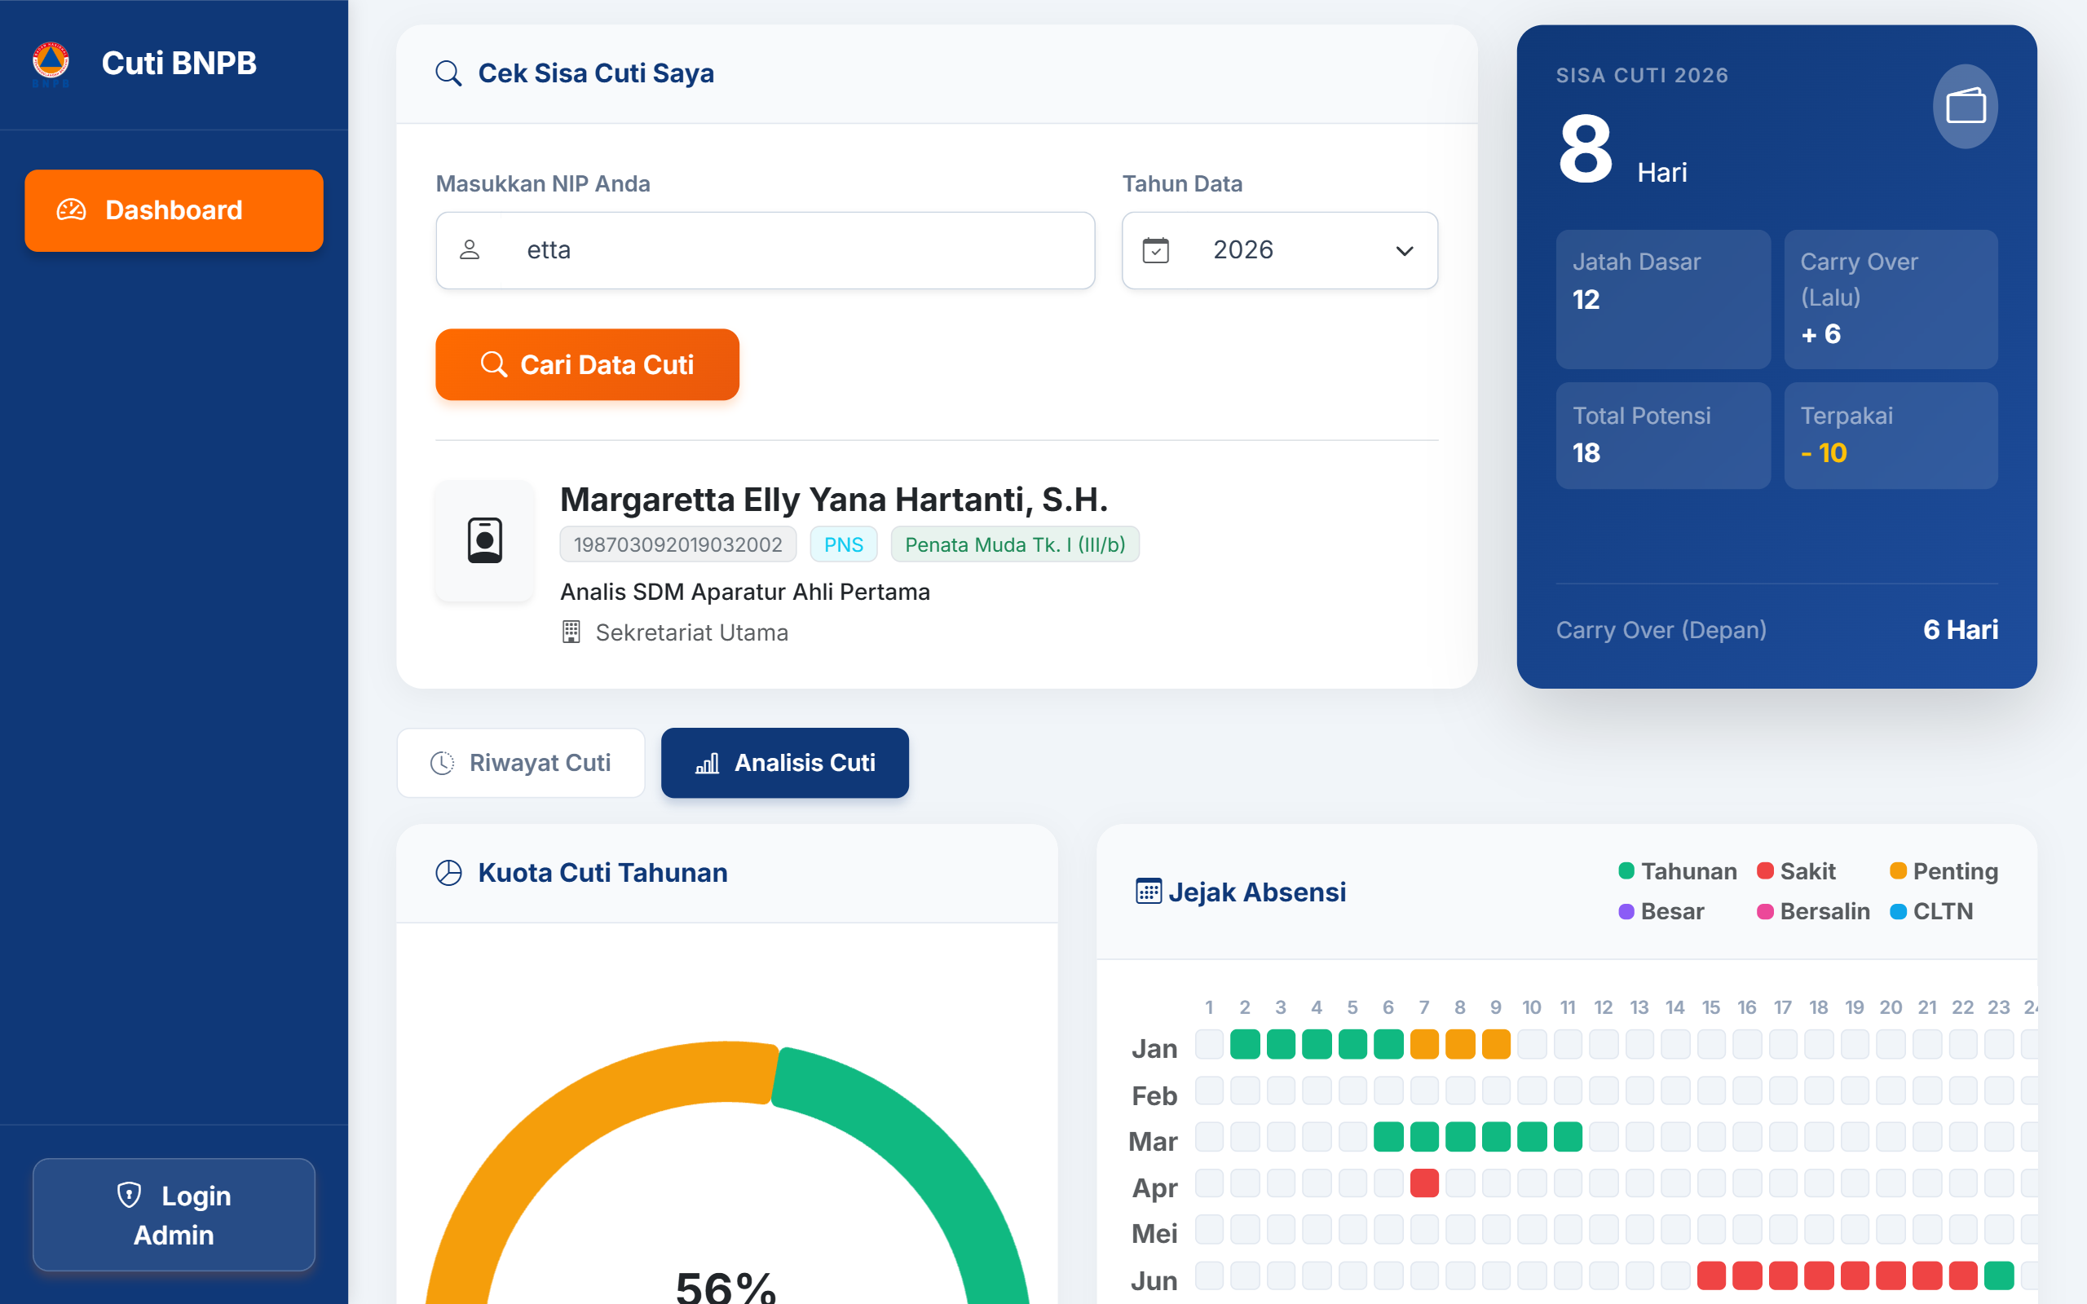Click the Jan row label in Jejak Absensi
The width and height of the screenshot is (2087, 1304).
tap(1154, 1049)
